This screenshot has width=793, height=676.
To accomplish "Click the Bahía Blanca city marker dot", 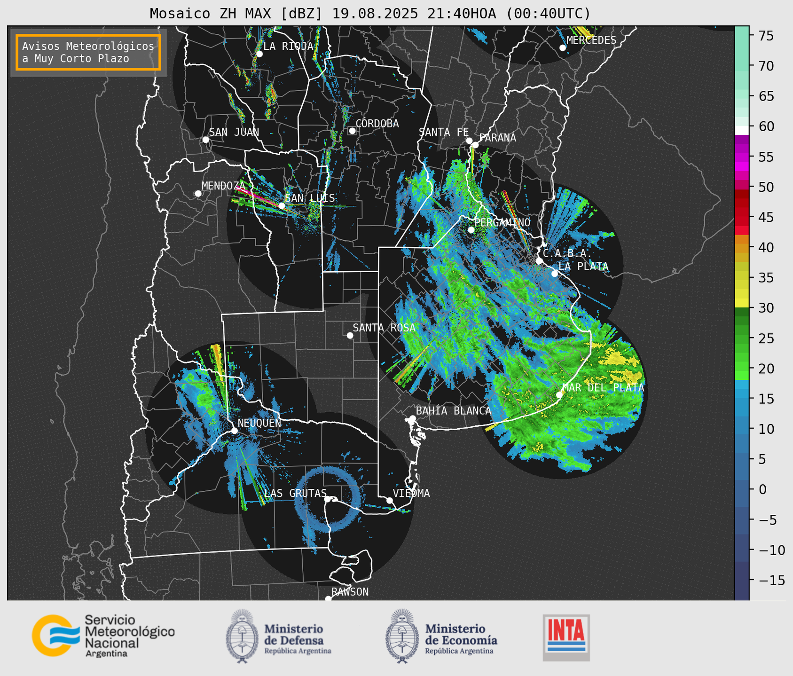I will pos(412,418).
